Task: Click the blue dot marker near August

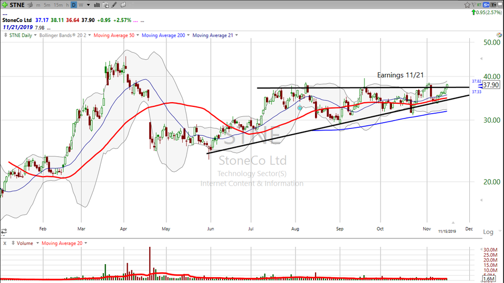Action: point(300,108)
